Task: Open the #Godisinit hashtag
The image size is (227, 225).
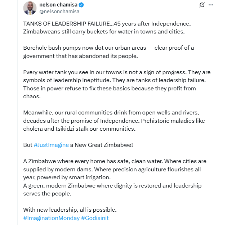Action: [x=95, y=218]
